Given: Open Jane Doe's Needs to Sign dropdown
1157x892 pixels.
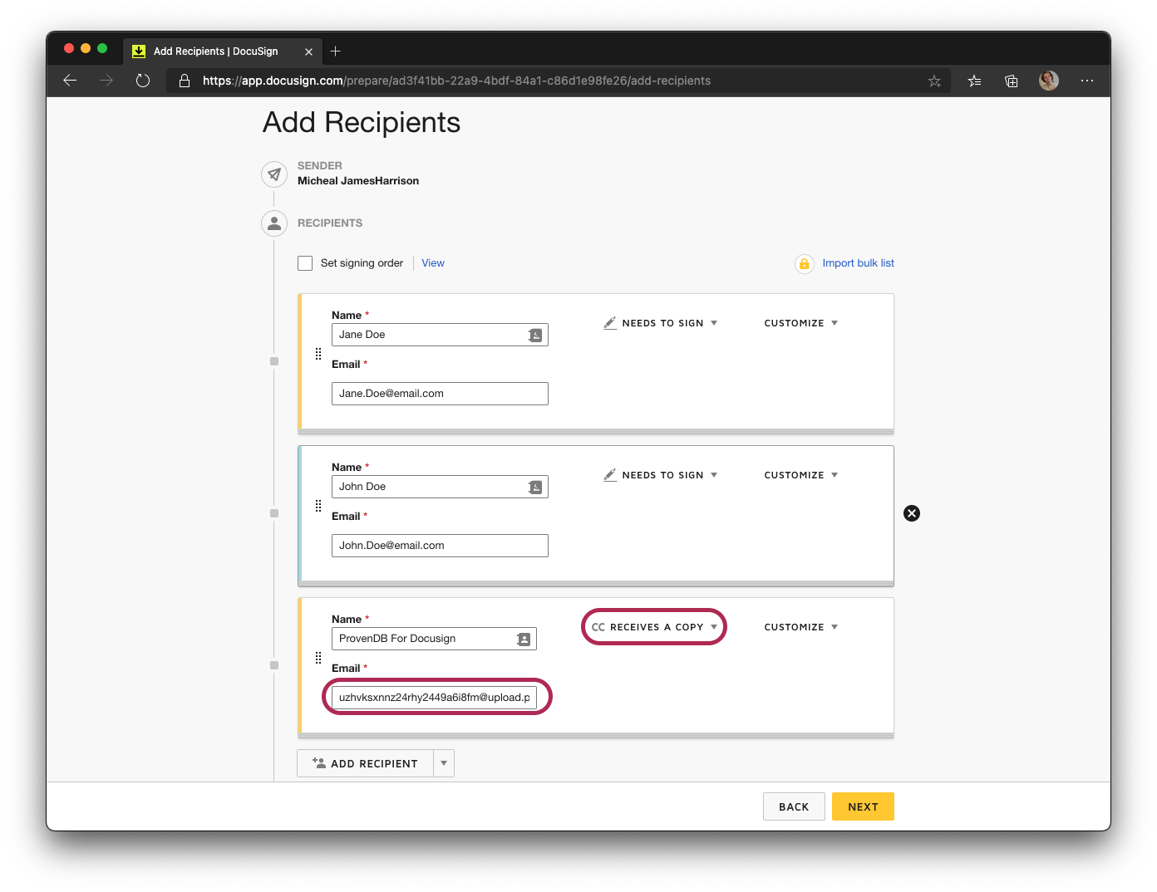Looking at the screenshot, I should (x=661, y=323).
